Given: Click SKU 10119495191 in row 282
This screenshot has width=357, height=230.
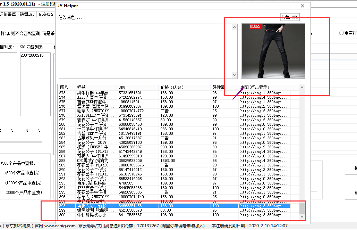Looking at the screenshot, I should tap(130, 133).
